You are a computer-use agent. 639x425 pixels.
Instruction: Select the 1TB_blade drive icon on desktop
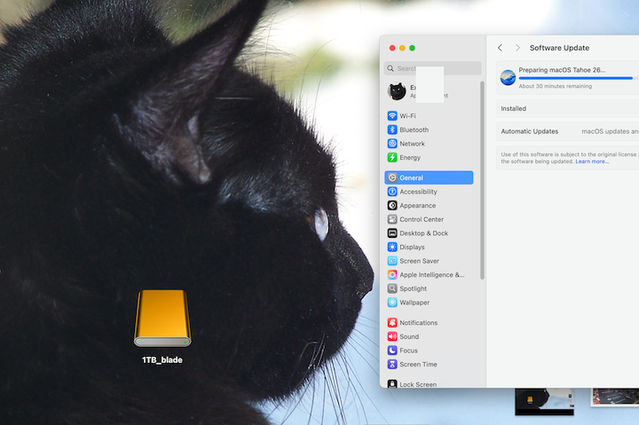[162, 319]
